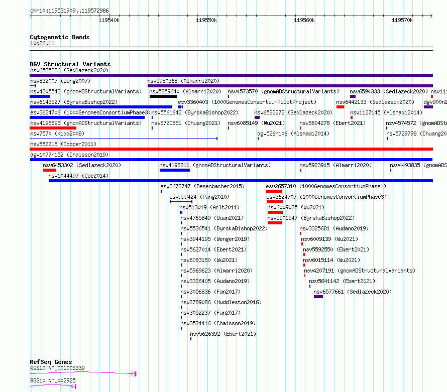Click the nsv6453302 (Sedlazeck2020) label
447x392 pixels.
click(x=82, y=165)
